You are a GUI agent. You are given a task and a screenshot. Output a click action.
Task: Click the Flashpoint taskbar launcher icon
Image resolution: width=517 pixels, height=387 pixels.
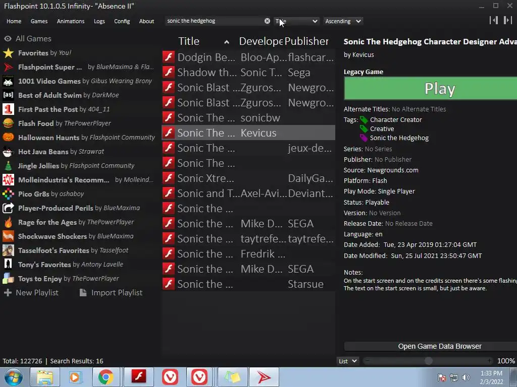coord(264,377)
